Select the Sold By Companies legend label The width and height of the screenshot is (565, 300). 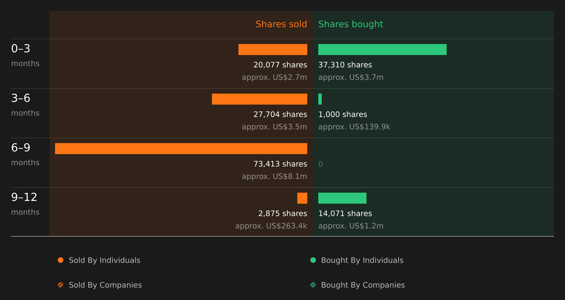(105, 285)
